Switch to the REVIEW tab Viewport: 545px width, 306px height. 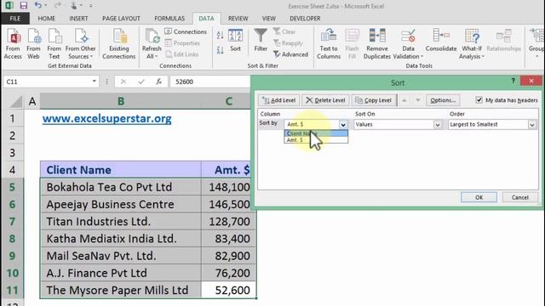pyautogui.click(x=238, y=19)
